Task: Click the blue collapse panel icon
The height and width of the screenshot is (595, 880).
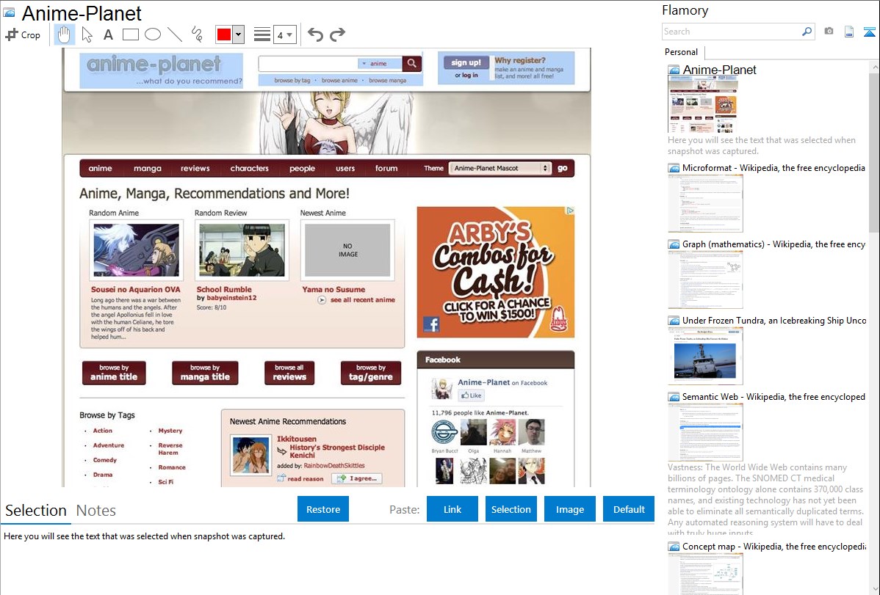Action: (x=869, y=32)
